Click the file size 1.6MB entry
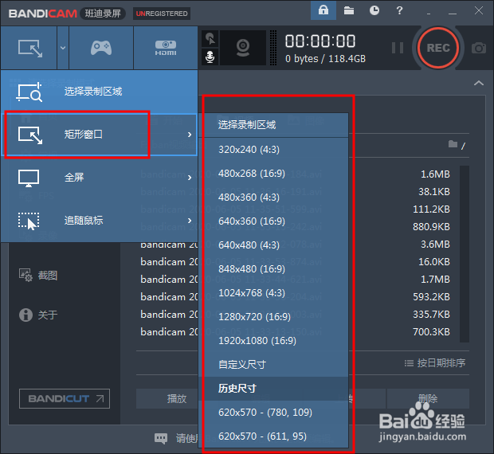 [x=435, y=174]
